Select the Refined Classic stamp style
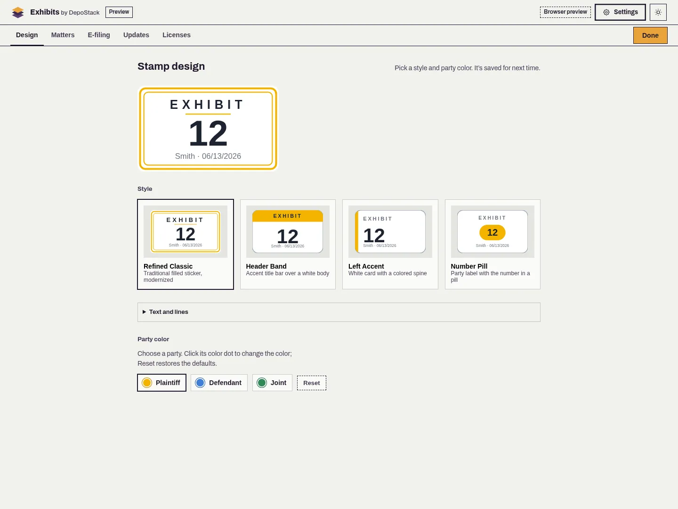 click(x=186, y=244)
